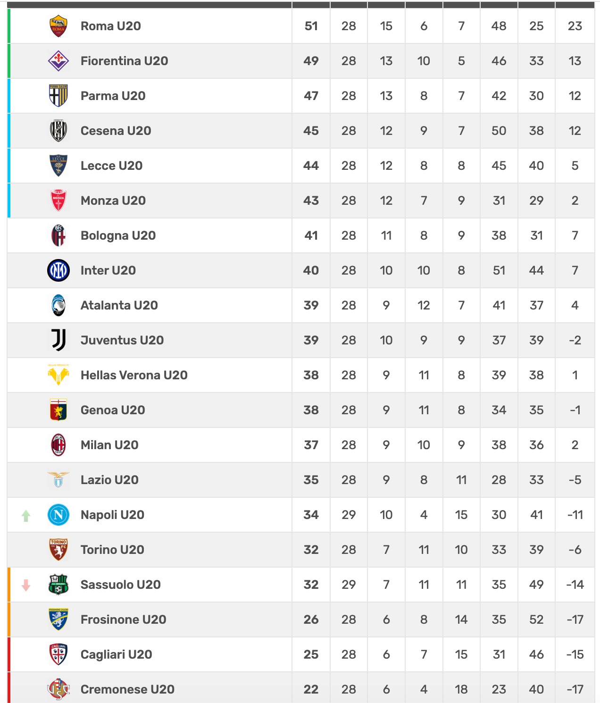Select the Juventus U20 logo

[x=58, y=340]
